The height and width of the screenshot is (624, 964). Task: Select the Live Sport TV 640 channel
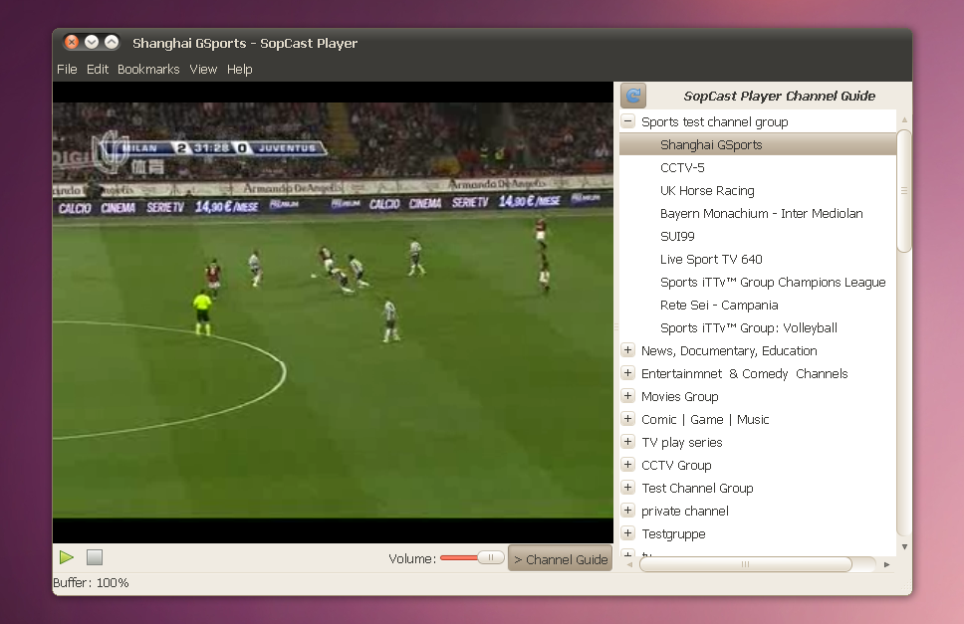tap(758, 259)
